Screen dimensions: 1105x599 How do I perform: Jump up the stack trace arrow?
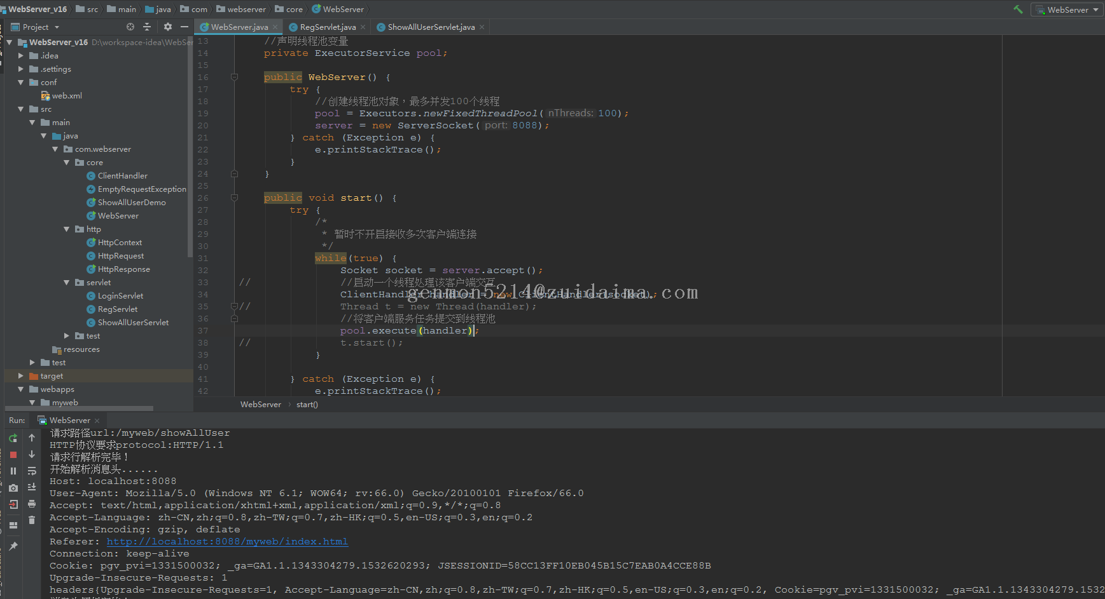click(x=32, y=438)
